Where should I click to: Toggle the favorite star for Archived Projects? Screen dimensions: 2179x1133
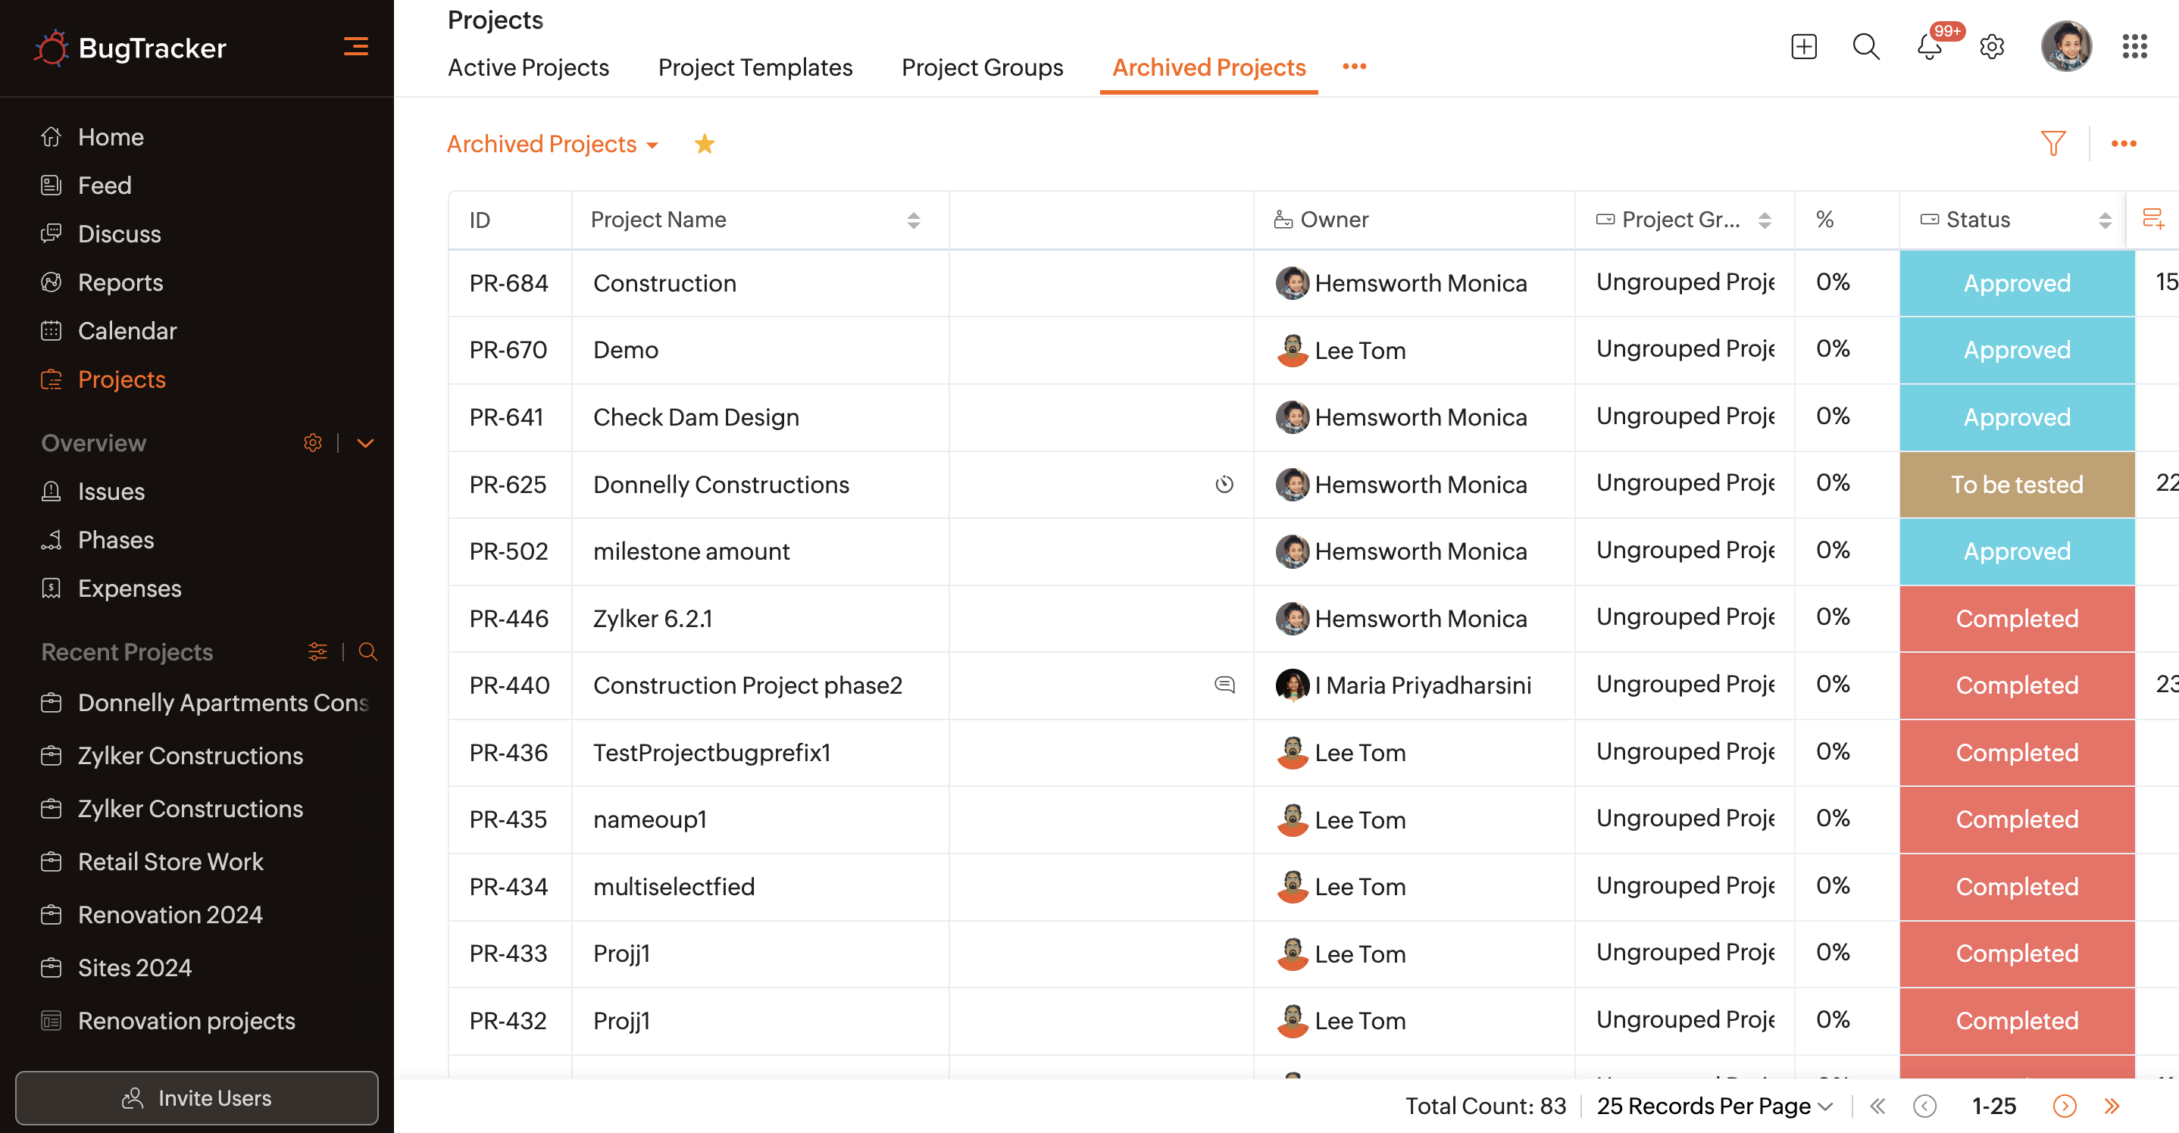click(704, 144)
